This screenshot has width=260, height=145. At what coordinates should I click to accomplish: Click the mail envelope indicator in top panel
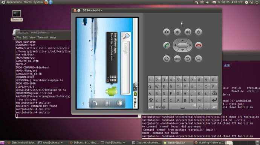tap(214, 2)
